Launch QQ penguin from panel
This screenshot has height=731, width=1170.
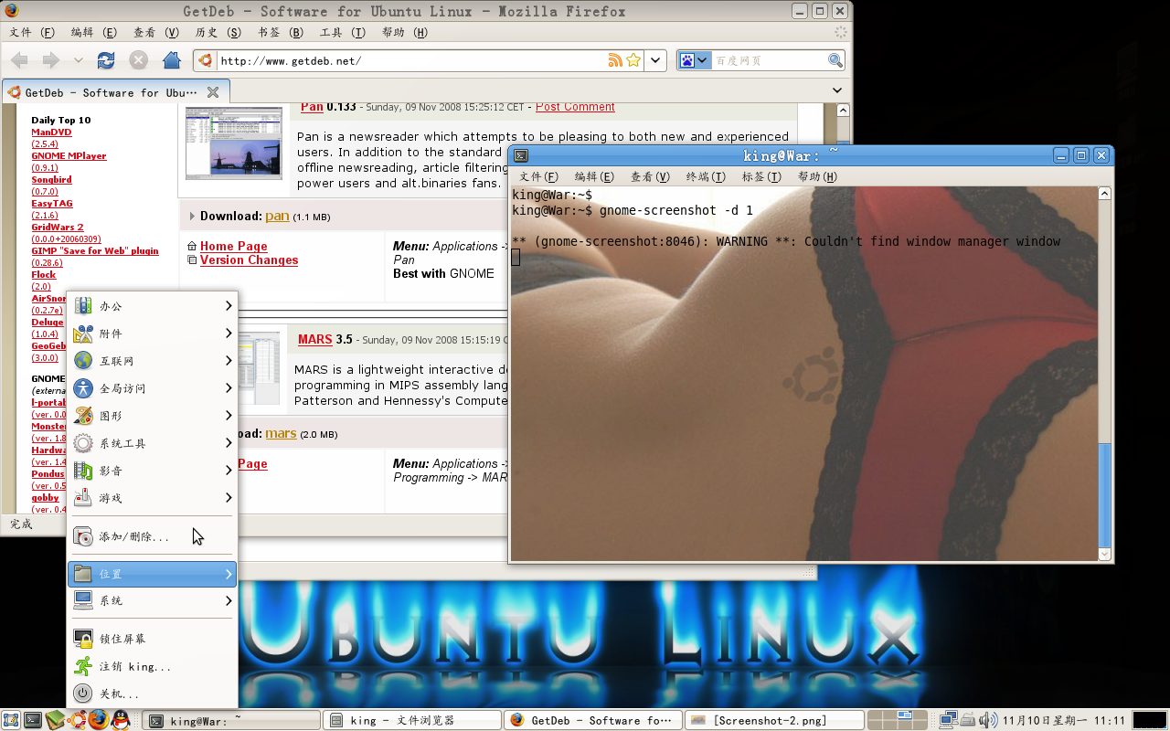(120, 720)
